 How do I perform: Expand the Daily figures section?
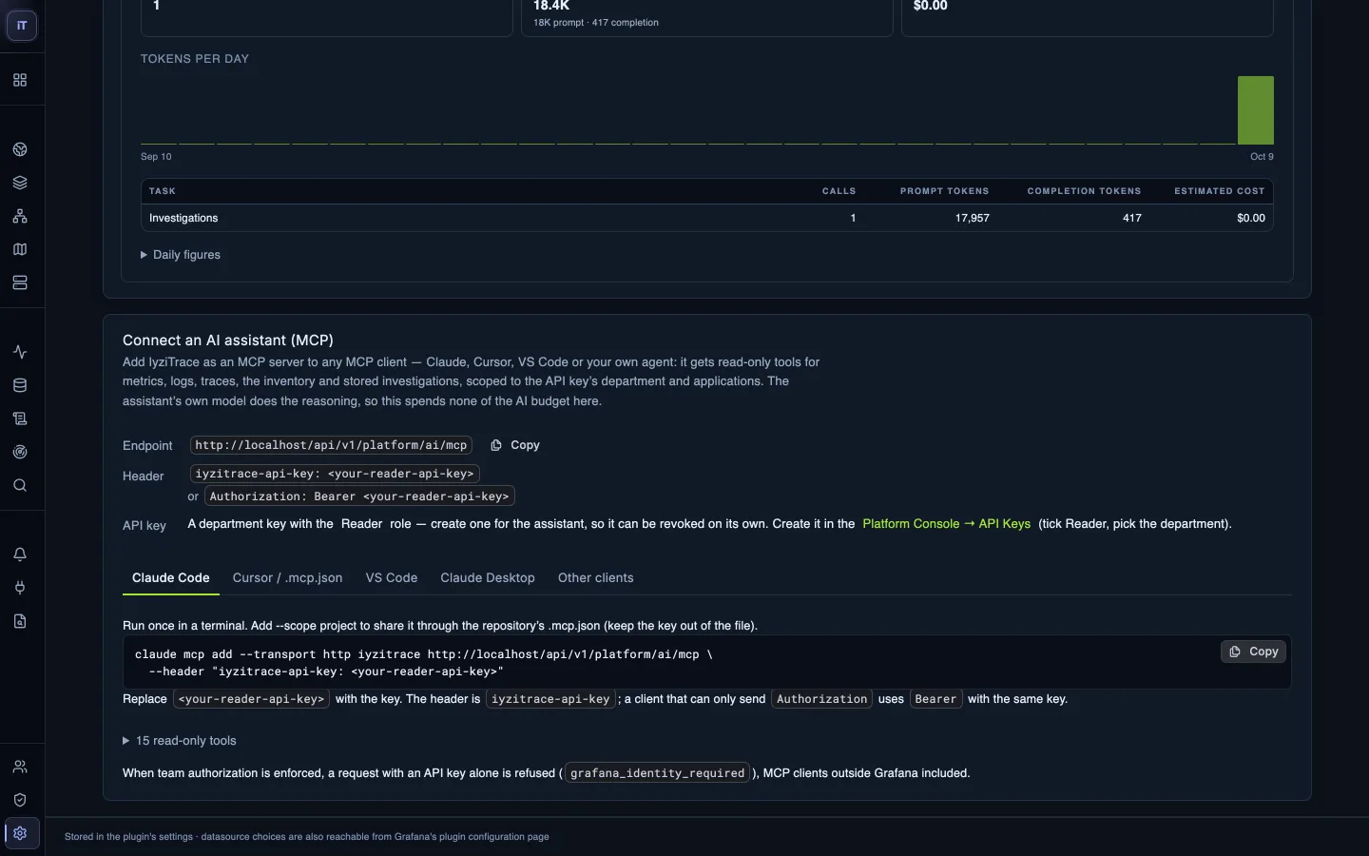(x=181, y=255)
